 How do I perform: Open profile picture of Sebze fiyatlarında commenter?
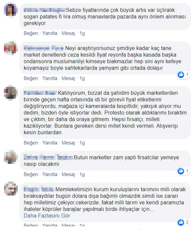pos(11,10)
